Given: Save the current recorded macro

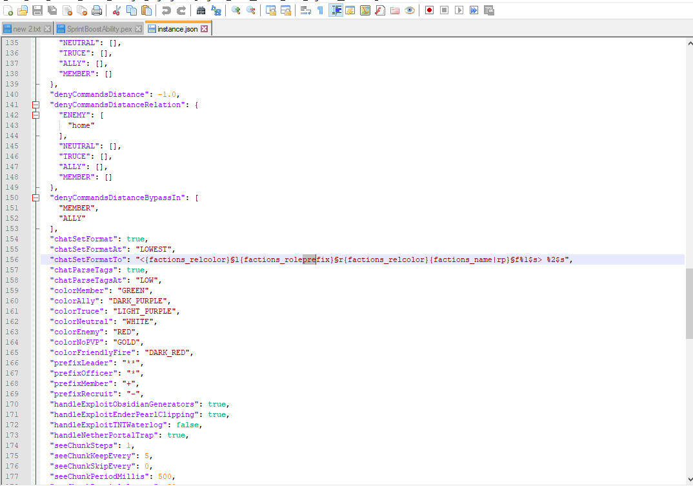Looking at the screenshot, I should tap(489, 10).
